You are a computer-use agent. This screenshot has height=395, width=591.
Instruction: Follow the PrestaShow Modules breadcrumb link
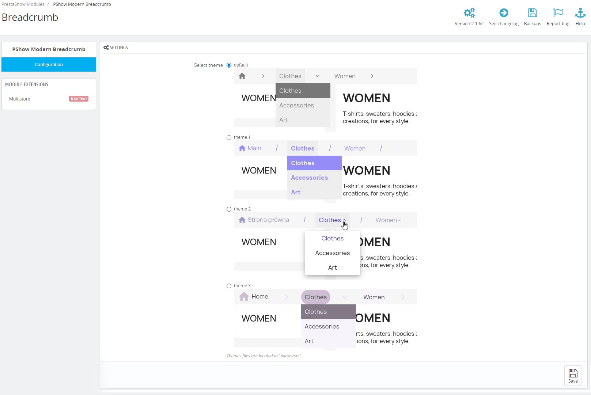(x=23, y=4)
